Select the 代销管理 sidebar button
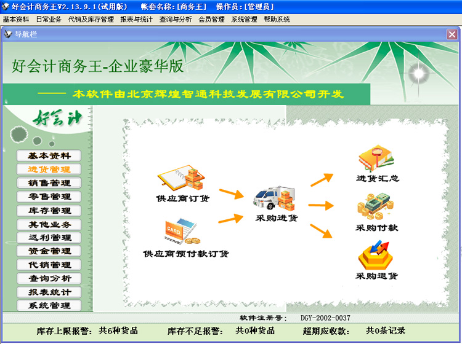The width and height of the screenshot is (462, 344). 49,265
